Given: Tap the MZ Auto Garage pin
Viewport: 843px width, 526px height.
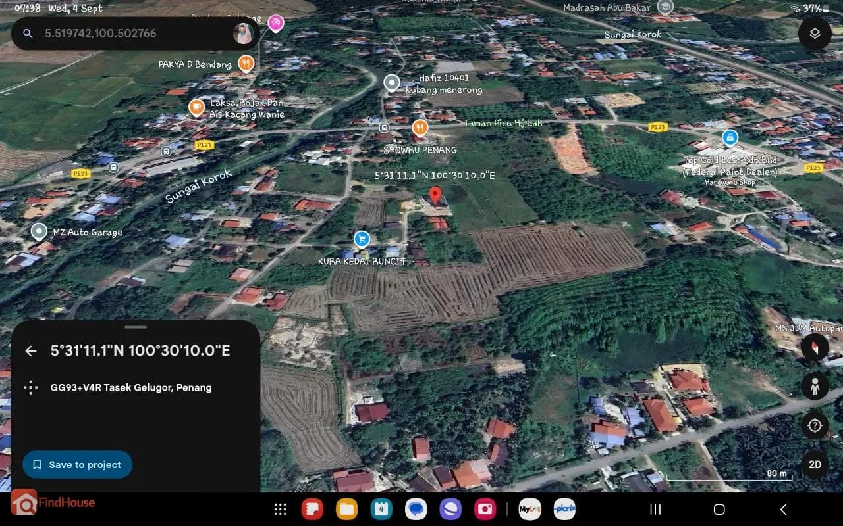Looking at the screenshot, I should point(39,231).
